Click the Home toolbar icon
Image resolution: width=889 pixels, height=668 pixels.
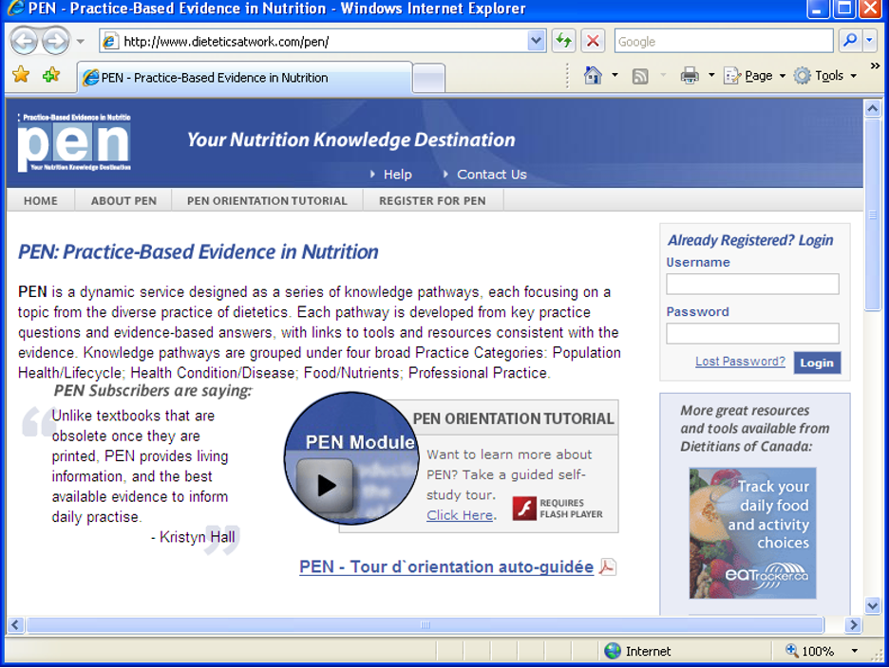coord(593,76)
